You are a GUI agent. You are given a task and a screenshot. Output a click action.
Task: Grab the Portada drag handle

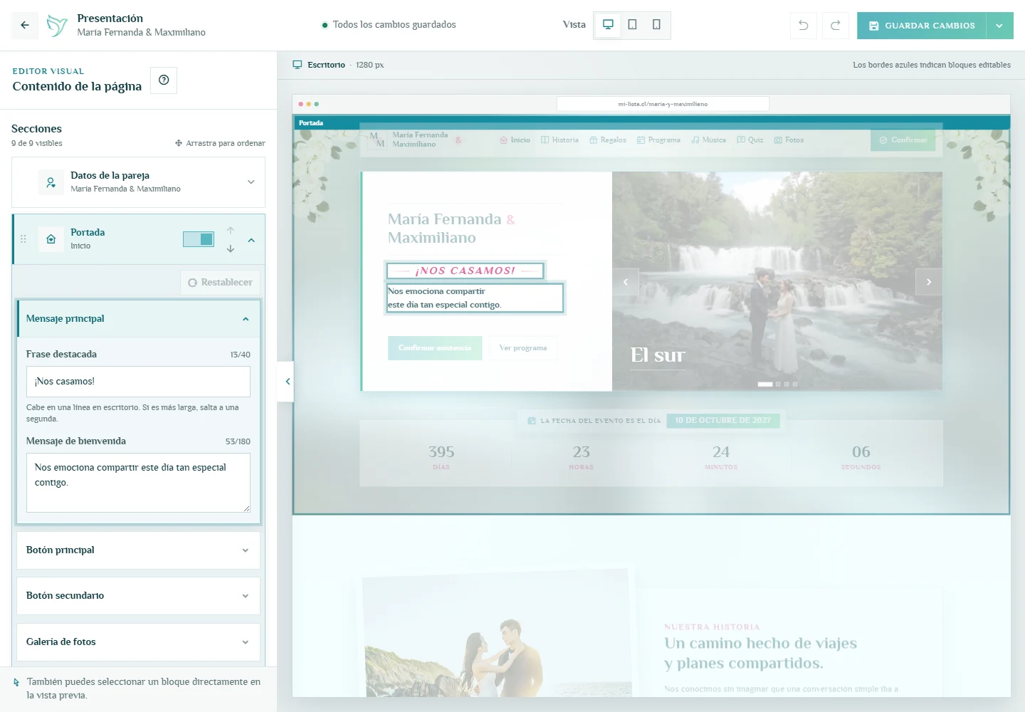pyautogui.click(x=23, y=239)
